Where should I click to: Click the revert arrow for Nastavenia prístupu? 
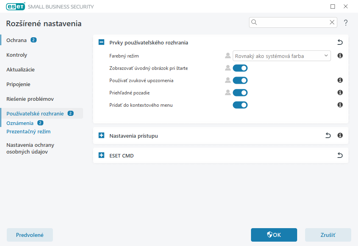[328, 136]
